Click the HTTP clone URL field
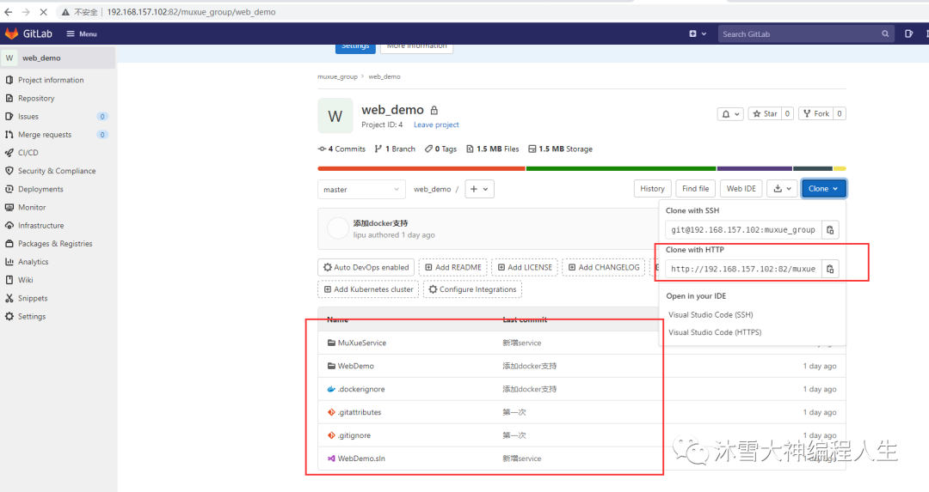 click(743, 269)
